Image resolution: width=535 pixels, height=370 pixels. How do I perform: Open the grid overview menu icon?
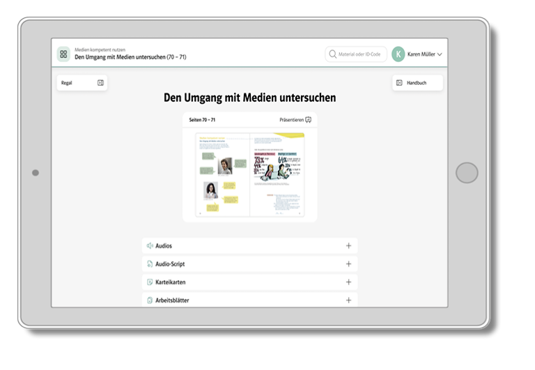63,54
